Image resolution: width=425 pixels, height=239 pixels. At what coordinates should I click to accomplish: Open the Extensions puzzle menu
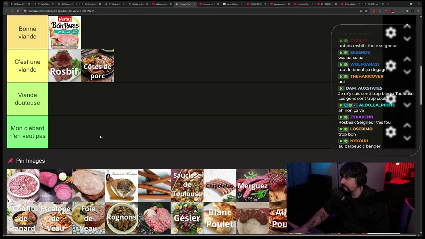point(398,11)
